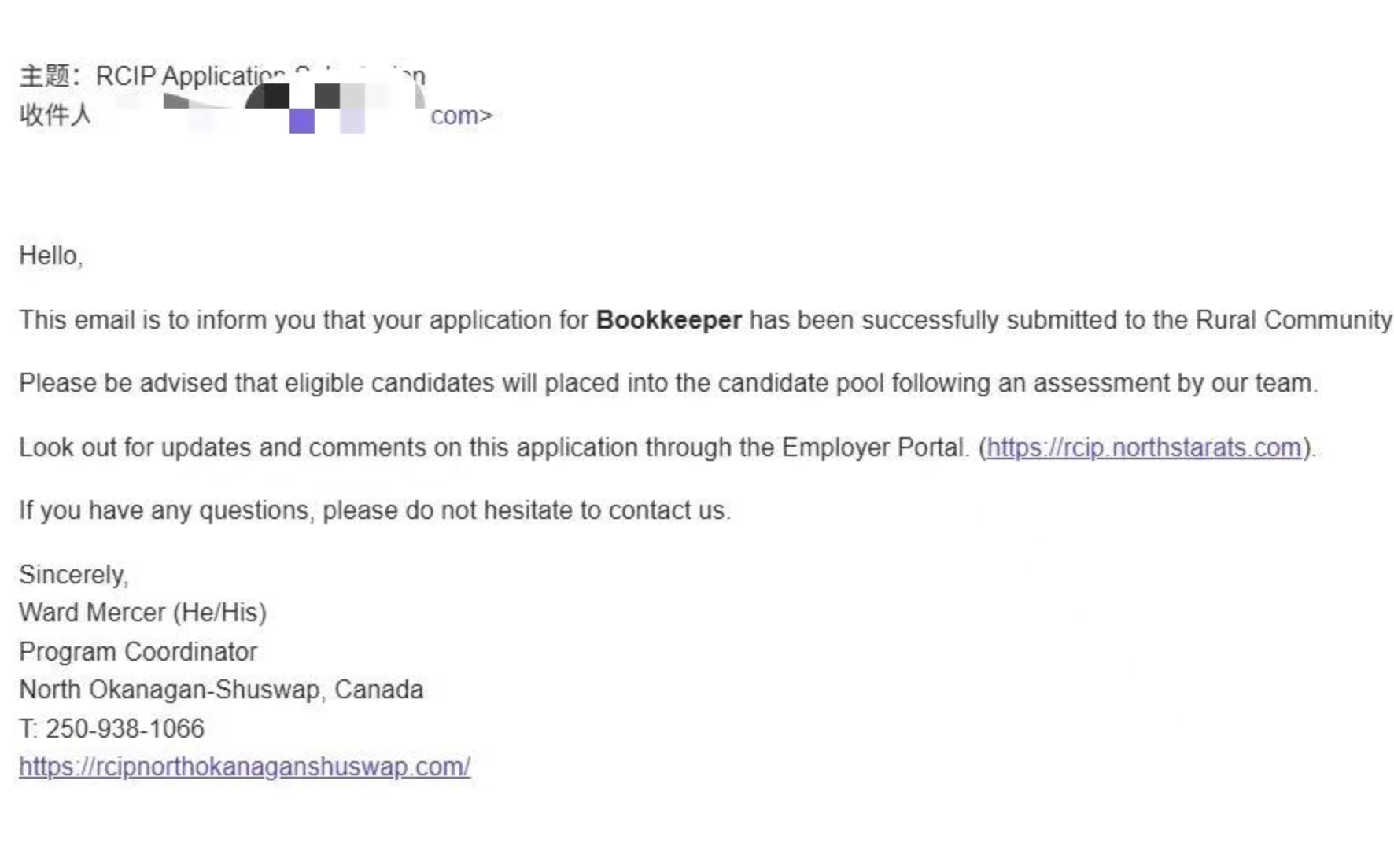Screen dimensions: 1394x854
Task: Click the 'com>' end of recipient address
Action: click(x=461, y=116)
